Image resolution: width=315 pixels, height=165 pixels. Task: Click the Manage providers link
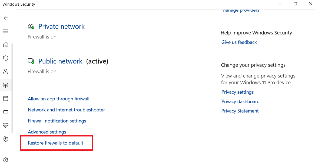(240, 10)
